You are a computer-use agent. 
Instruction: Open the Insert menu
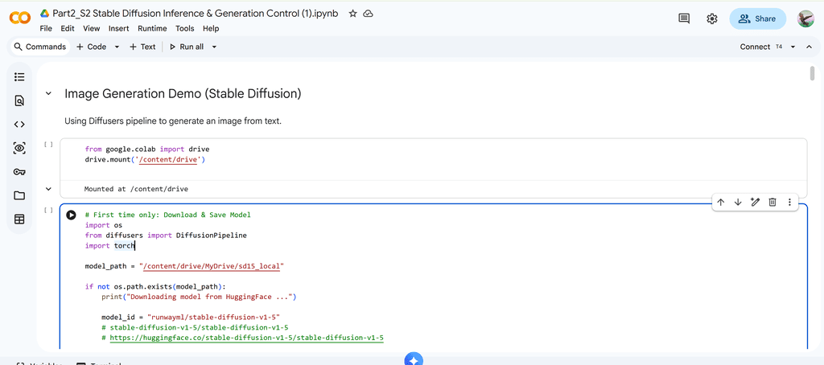click(x=118, y=28)
